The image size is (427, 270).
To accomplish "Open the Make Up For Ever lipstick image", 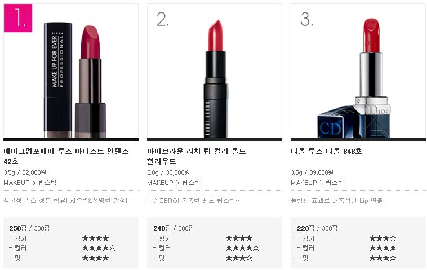I will coord(71,71).
